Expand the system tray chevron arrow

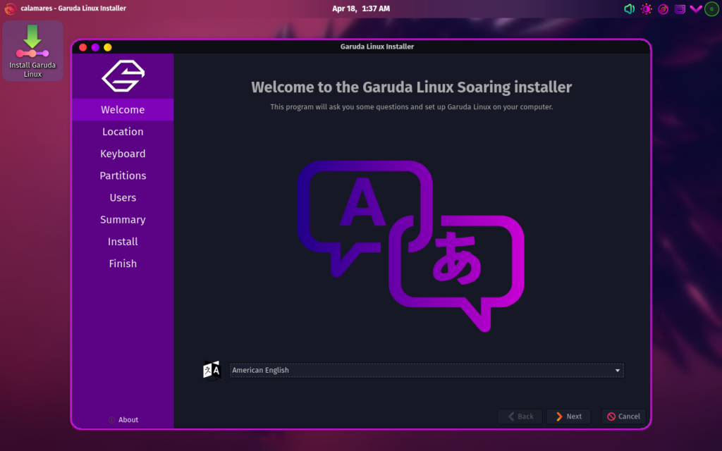695,9
